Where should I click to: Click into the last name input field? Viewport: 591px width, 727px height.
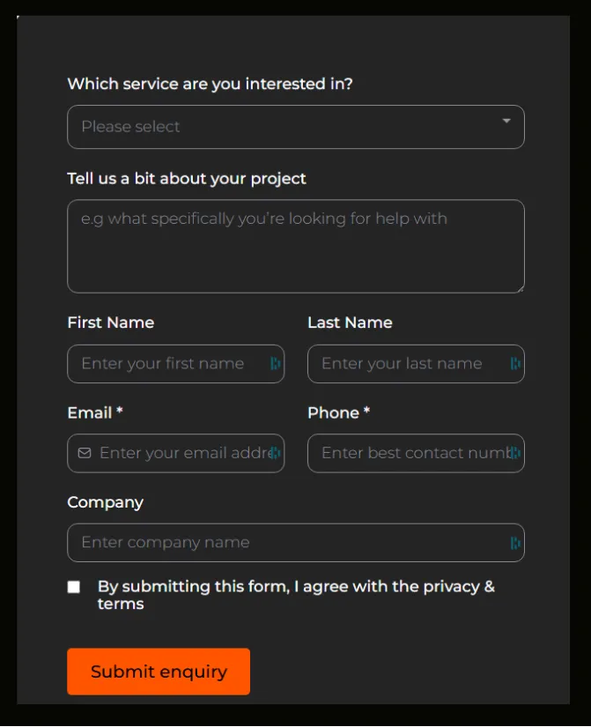click(x=416, y=364)
